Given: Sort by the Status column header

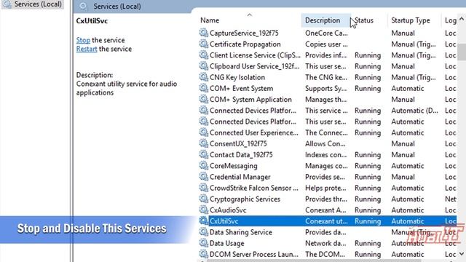Looking at the screenshot, I should click(x=364, y=20).
